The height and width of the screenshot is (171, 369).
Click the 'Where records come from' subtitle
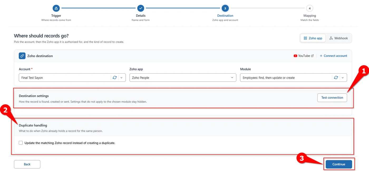(56, 20)
